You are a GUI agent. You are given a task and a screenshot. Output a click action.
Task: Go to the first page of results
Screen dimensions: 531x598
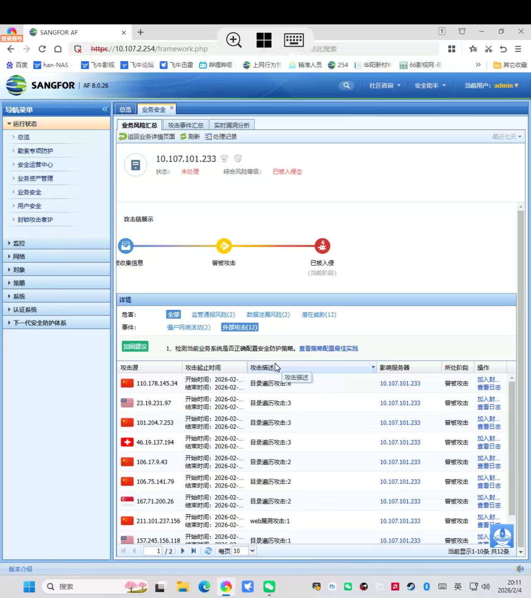[x=123, y=551]
